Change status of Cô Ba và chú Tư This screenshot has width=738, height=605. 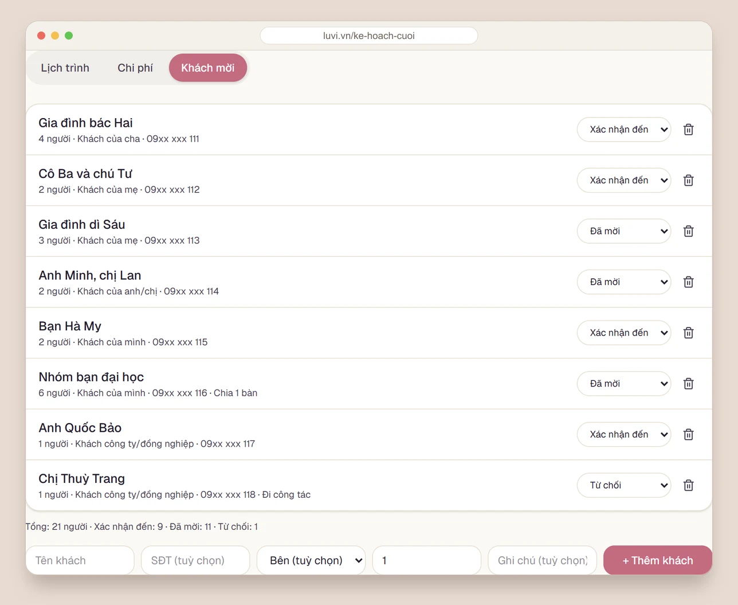[624, 181]
